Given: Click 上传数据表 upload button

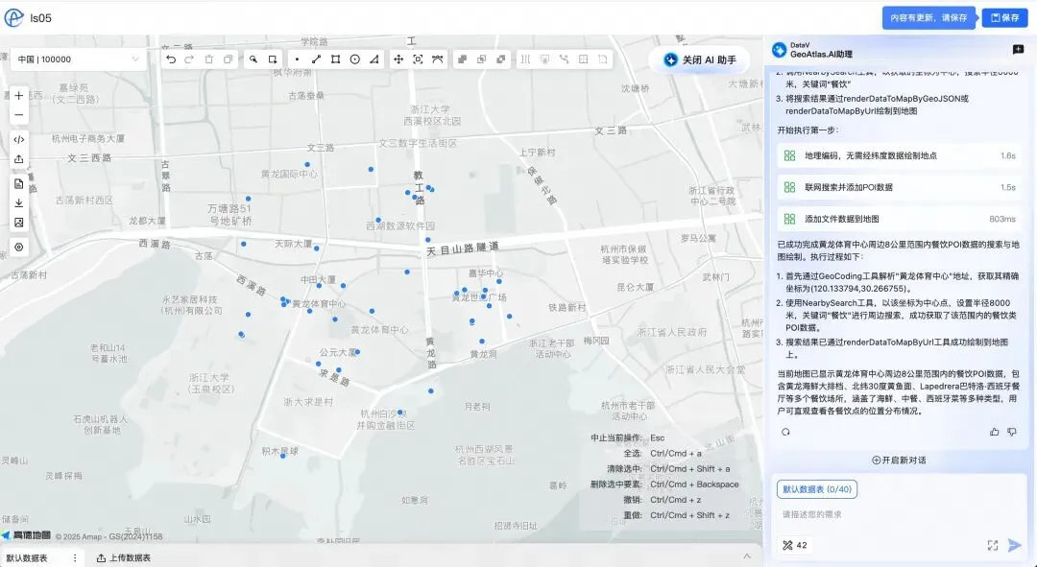Looking at the screenshot, I should pos(124,558).
